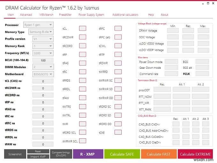Click the tRDWR timing box
217x163 pixels.
point(118,63)
